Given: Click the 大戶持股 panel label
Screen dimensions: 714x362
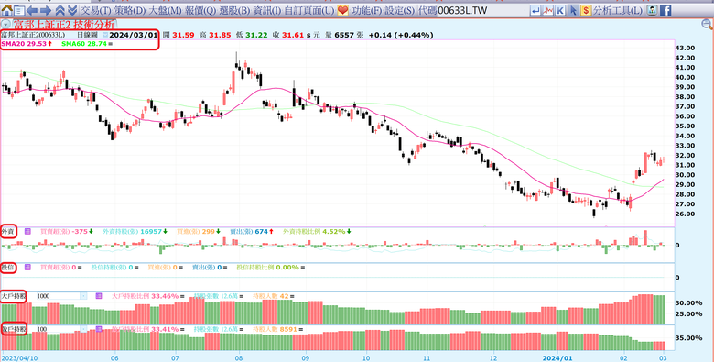Looking at the screenshot, I should coord(13,296).
